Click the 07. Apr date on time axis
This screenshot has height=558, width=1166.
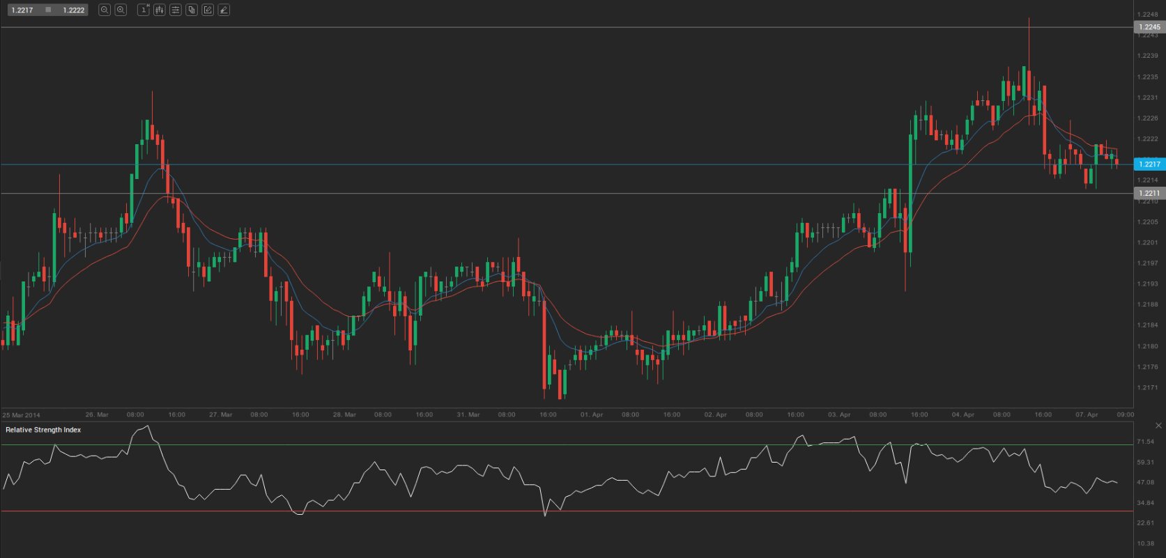click(1086, 414)
